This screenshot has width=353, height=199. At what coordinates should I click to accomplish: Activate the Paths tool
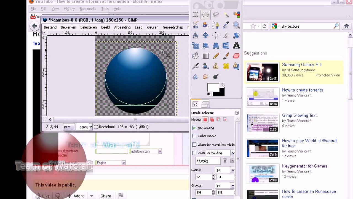coord(216,25)
